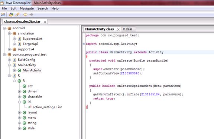The height and width of the screenshot is (139, 214).
Task: Click the 'package com.cw.proguard_test;' line
Action: 112,35
